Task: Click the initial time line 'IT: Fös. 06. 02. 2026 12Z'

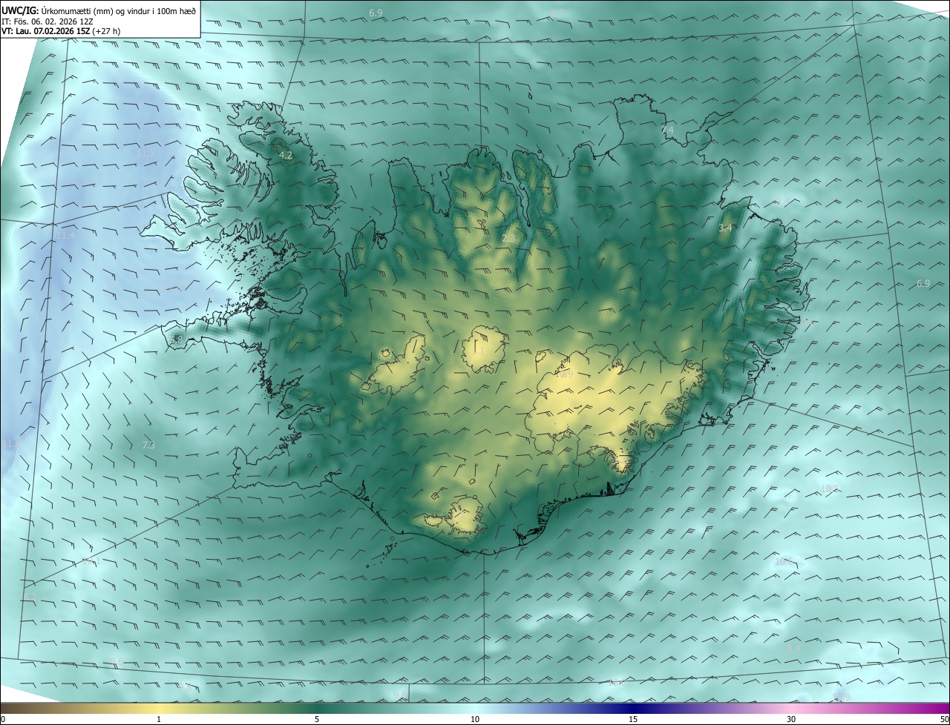Action: (47, 21)
